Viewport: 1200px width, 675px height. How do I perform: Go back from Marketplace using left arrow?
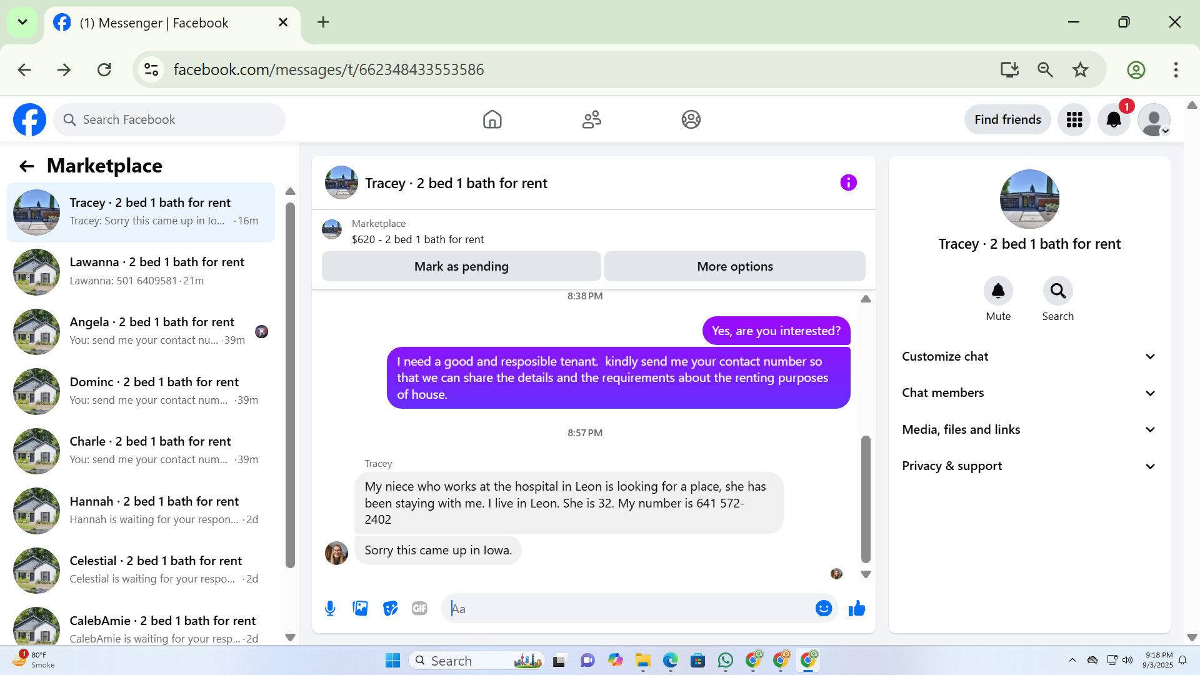pyautogui.click(x=26, y=166)
